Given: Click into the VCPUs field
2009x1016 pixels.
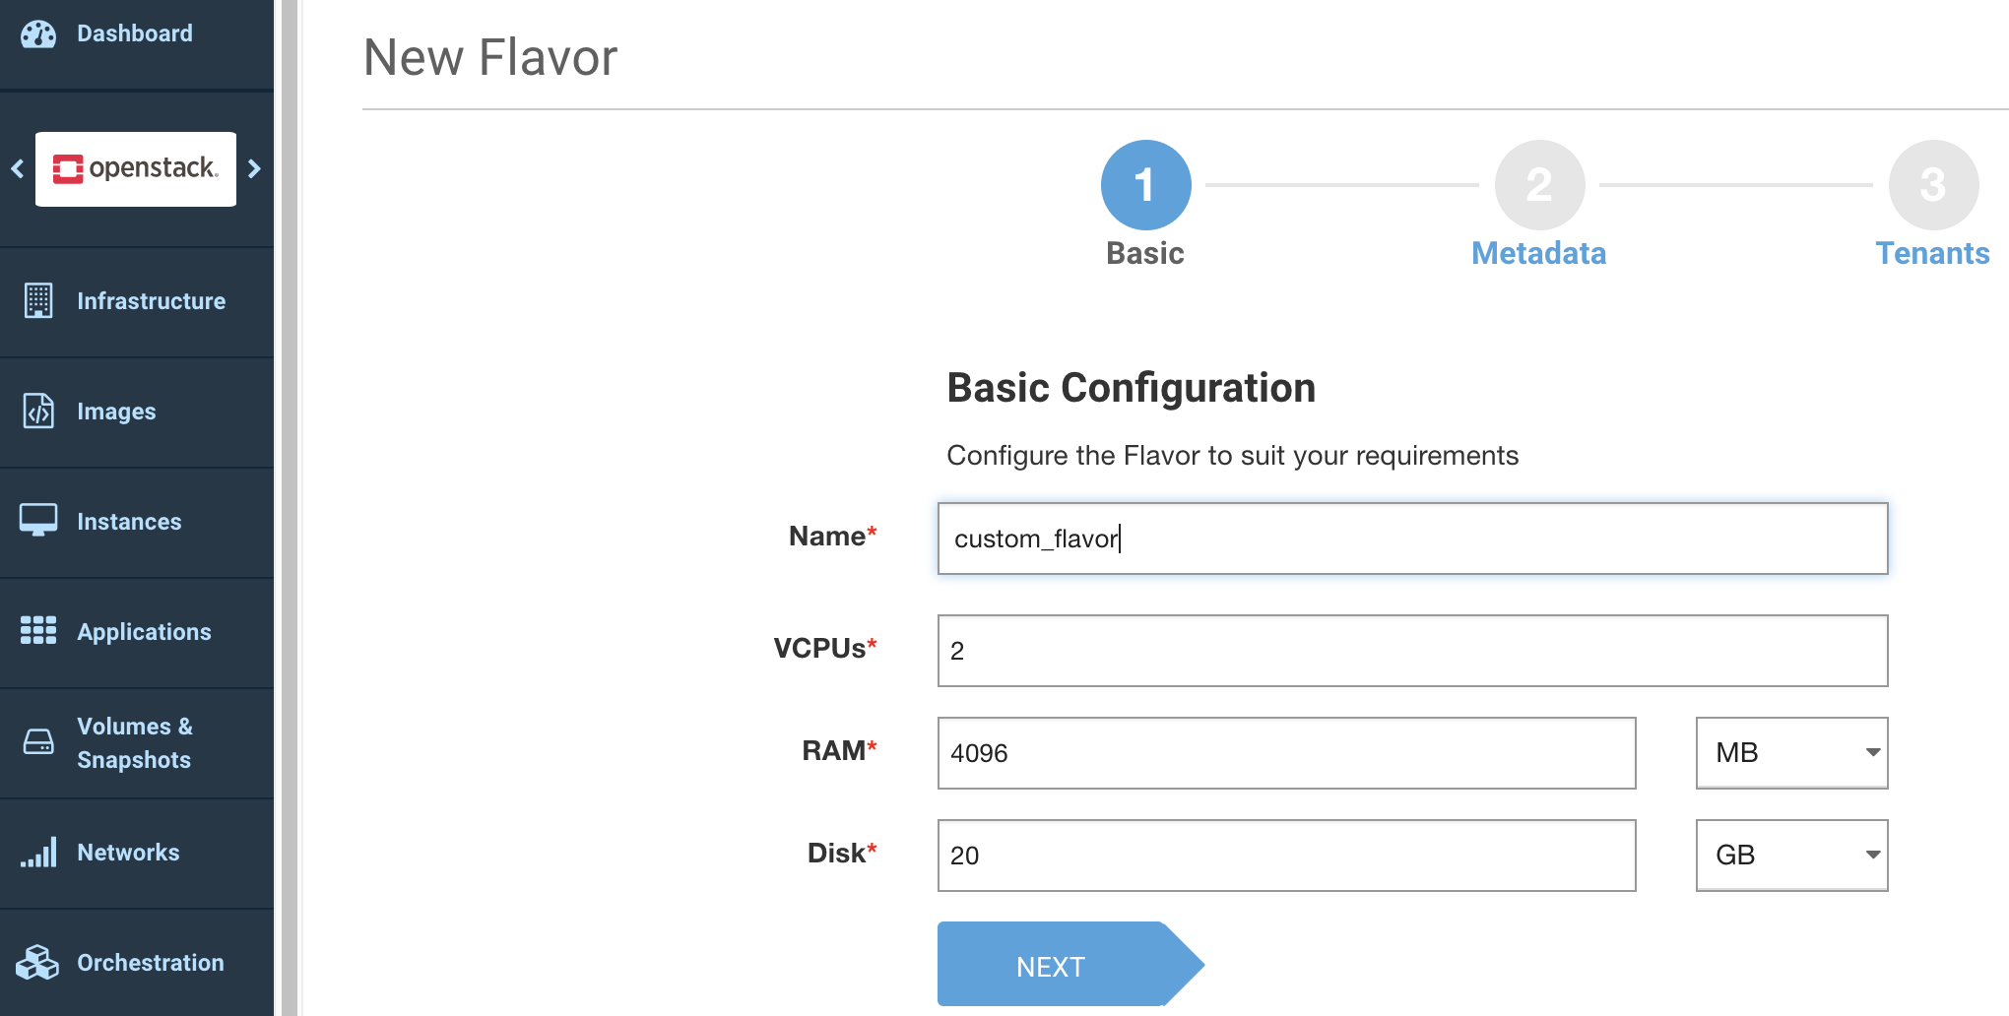Looking at the screenshot, I should click(1412, 651).
